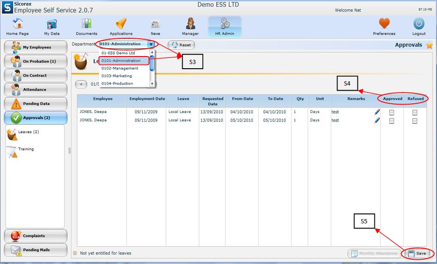Tick Approved checkbox for second leave request

click(392, 121)
